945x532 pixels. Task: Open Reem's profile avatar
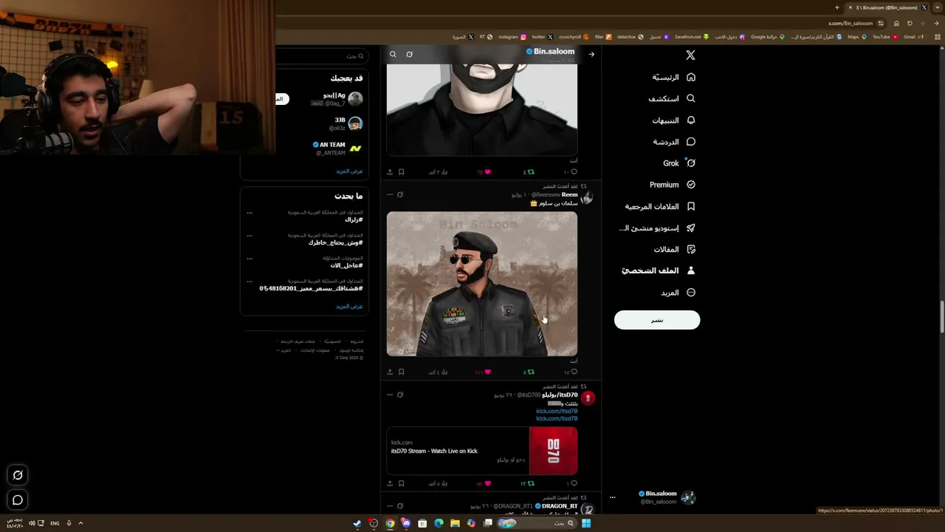[x=587, y=198]
